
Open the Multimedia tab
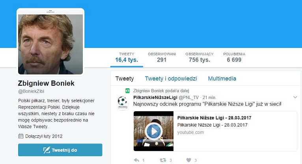coord(222,78)
